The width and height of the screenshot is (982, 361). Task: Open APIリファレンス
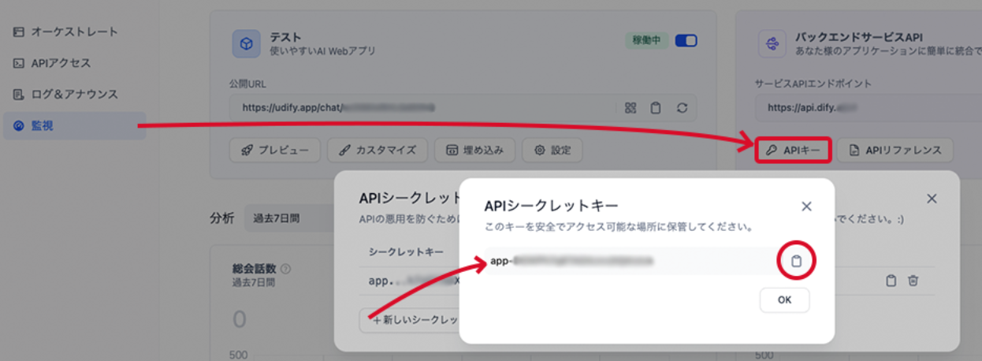pyautogui.click(x=895, y=150)
